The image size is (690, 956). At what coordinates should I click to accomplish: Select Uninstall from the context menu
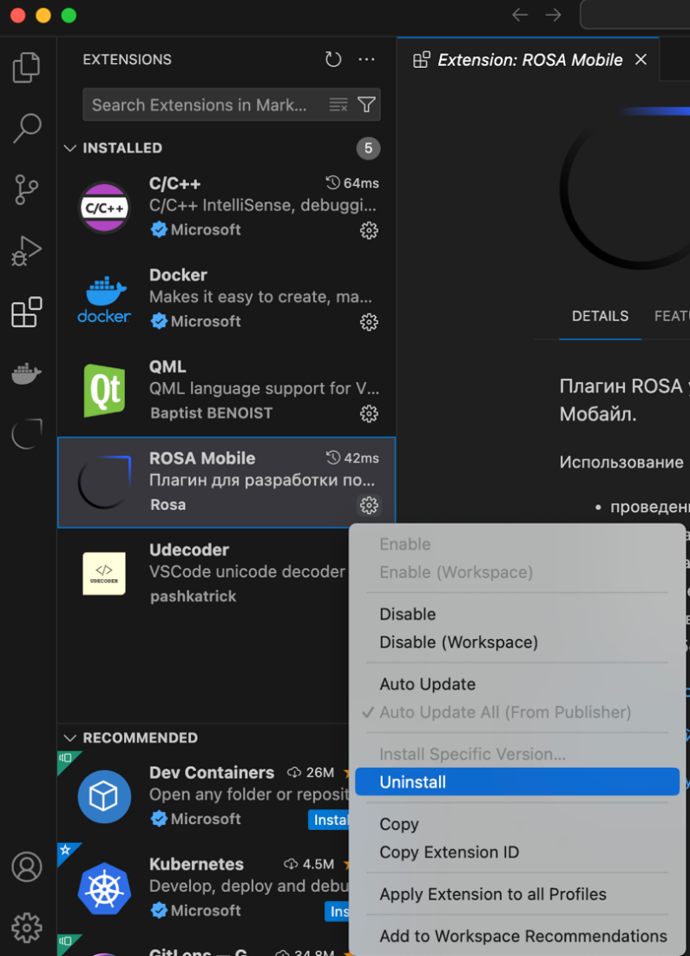point(412,782)
